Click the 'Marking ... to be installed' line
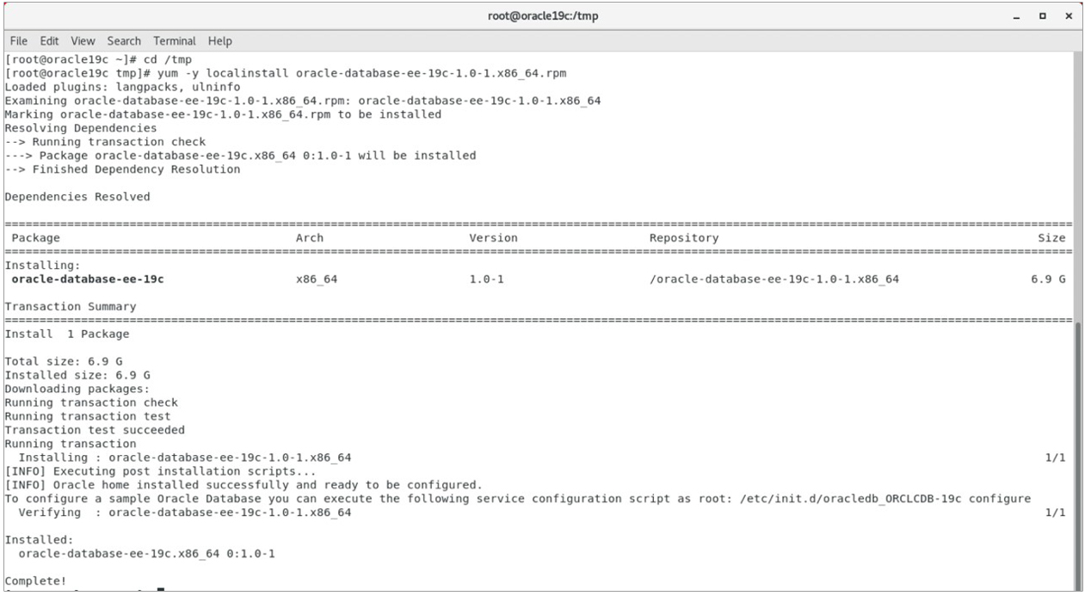The width and height of the screenshot is (1091, 596). pyautogui.click(x=223, y=114)
